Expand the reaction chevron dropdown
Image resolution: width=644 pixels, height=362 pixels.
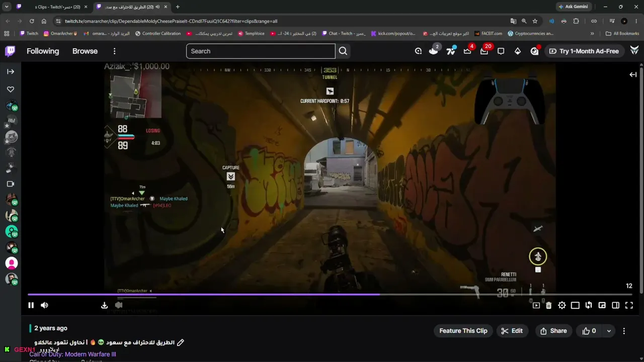click(x=609, y=331)
